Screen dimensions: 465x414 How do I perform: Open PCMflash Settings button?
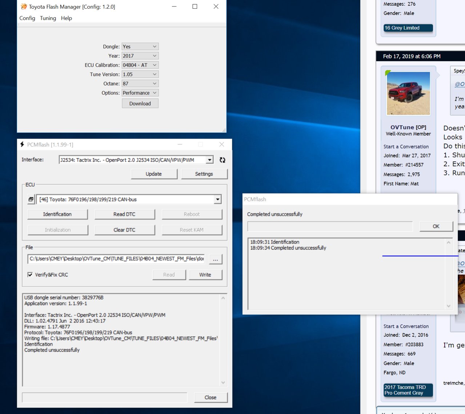[204, 174]
